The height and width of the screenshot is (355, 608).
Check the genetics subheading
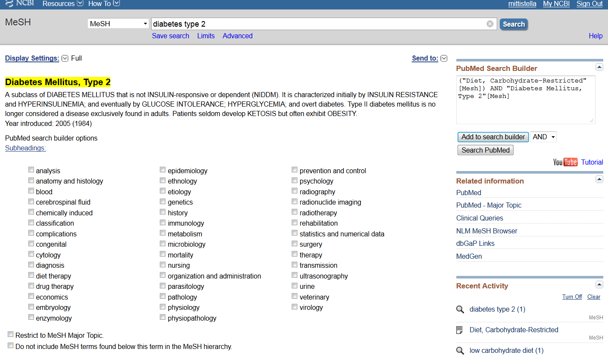click(163, 202)
